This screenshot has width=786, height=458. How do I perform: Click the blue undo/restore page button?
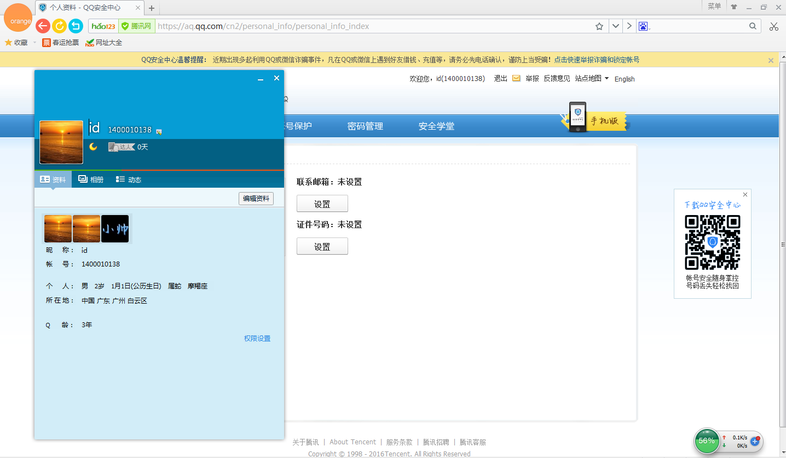76,26
